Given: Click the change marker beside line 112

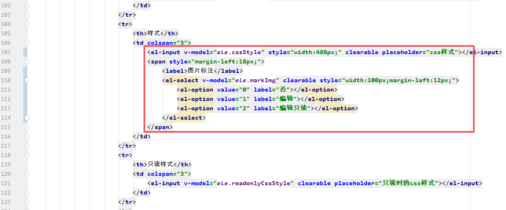Looking at the screenshot, I should 25,99.
